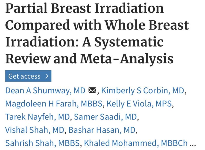
Task: Open Vishal Shah's author page
Action: (x=26, y=130)
